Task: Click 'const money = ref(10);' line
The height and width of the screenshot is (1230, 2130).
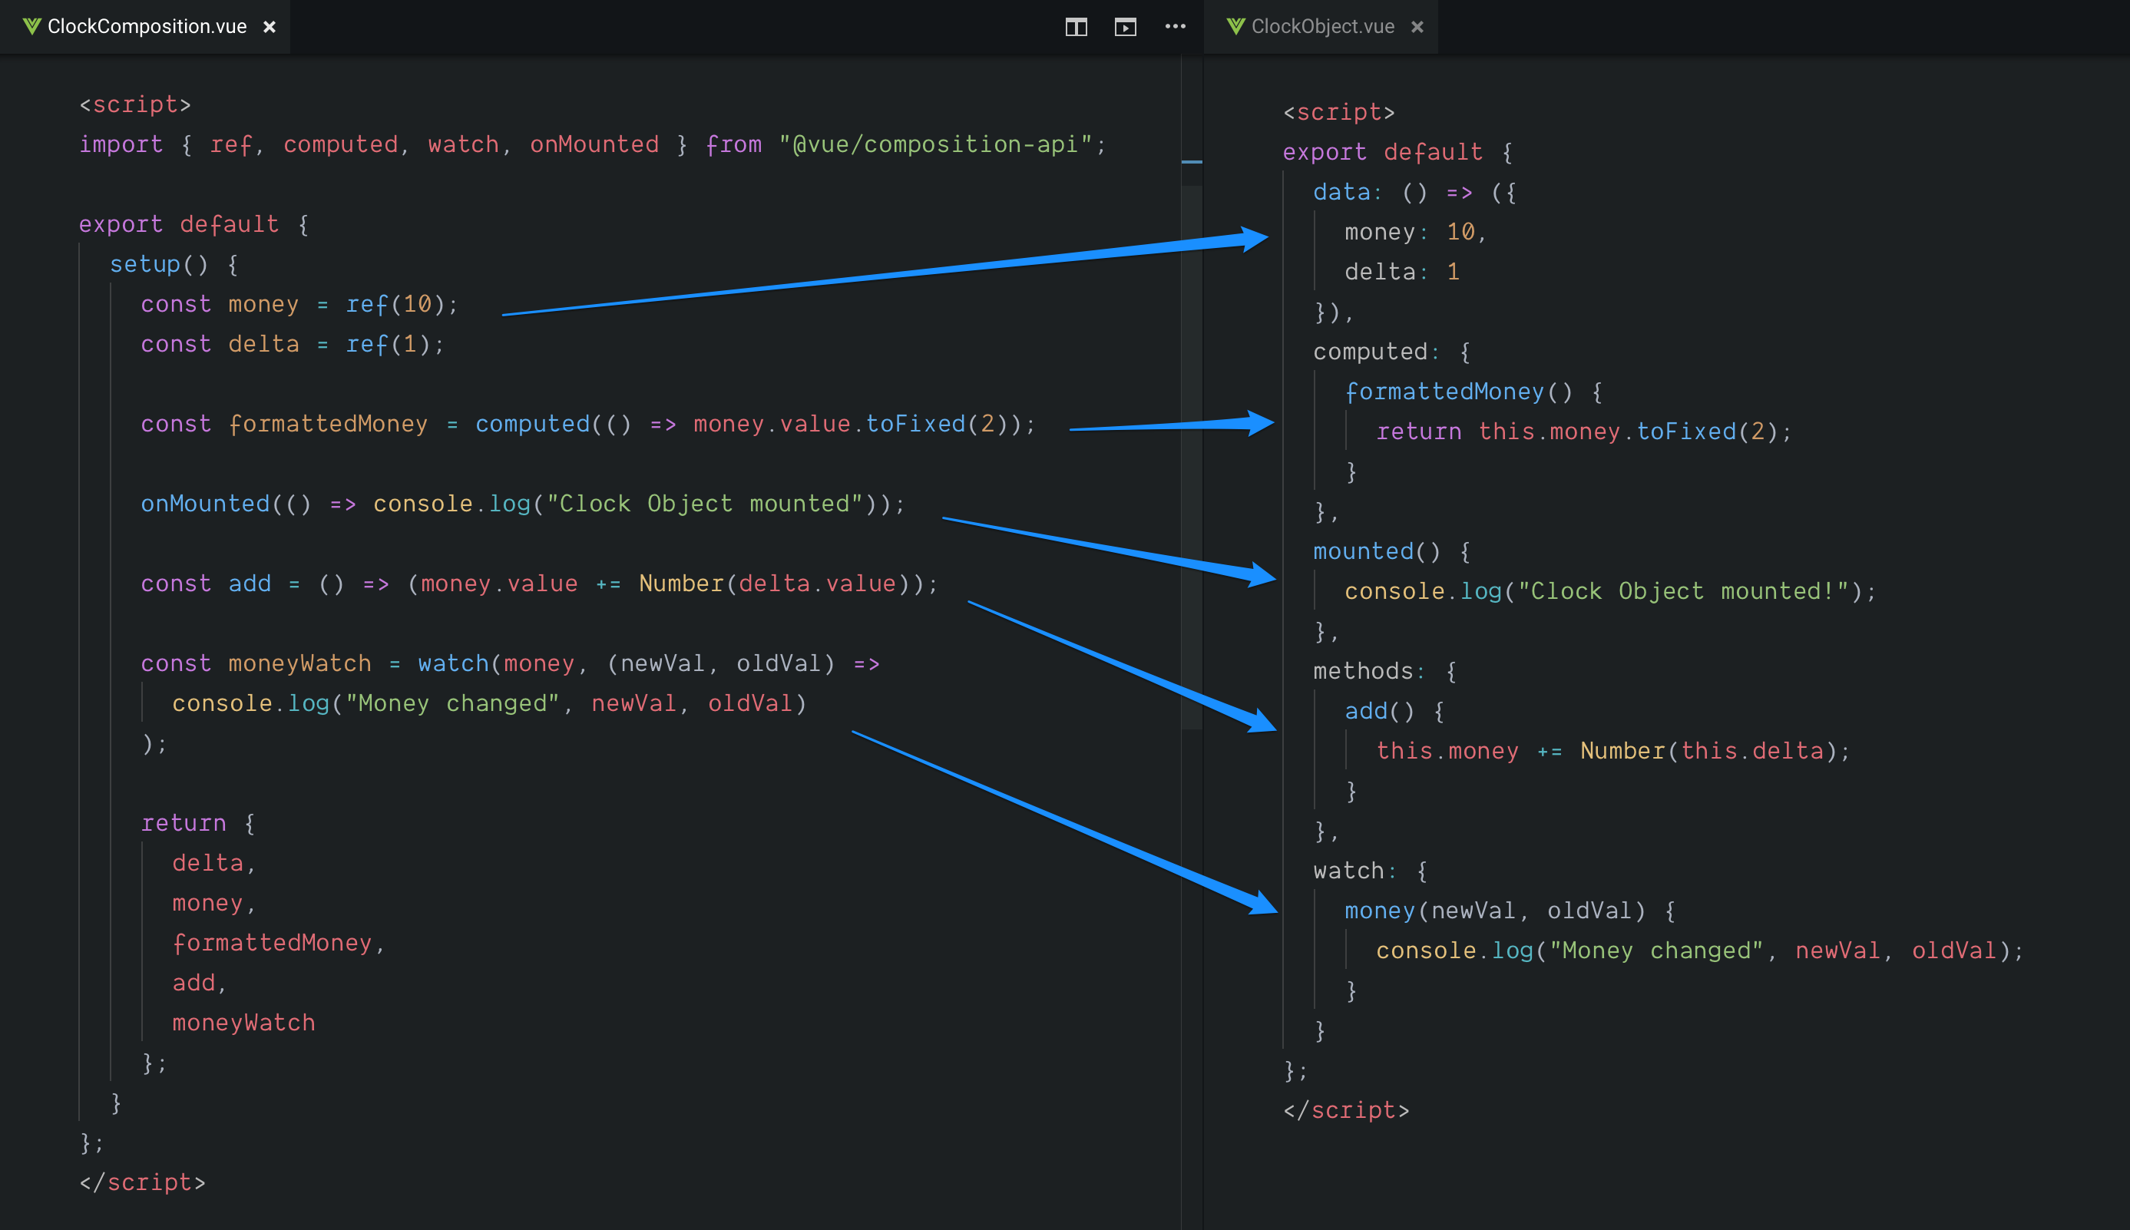Action: tap(299, 304)
